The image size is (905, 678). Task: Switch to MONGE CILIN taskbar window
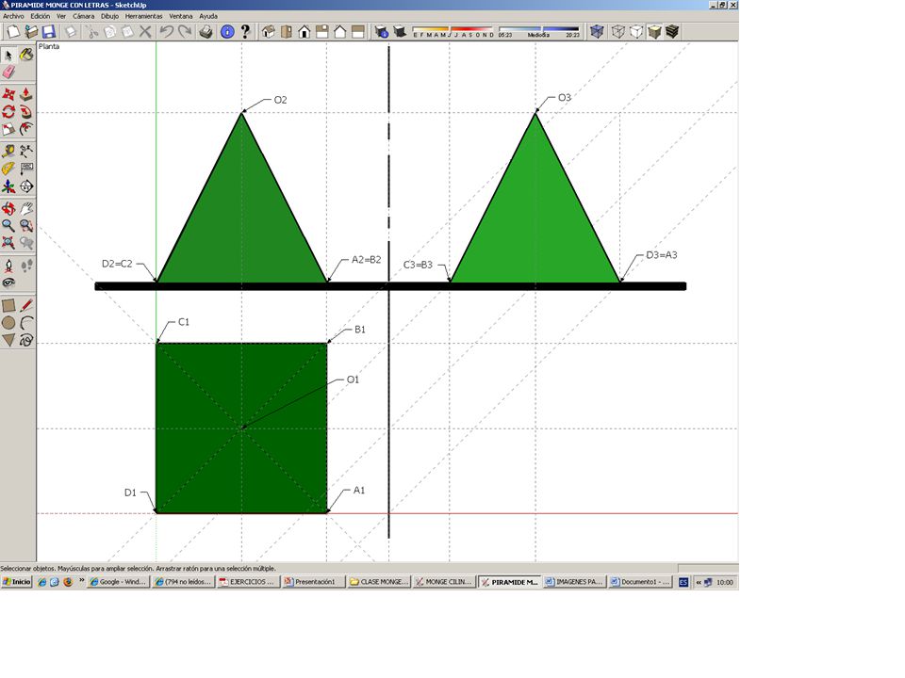tap(444, 582)
